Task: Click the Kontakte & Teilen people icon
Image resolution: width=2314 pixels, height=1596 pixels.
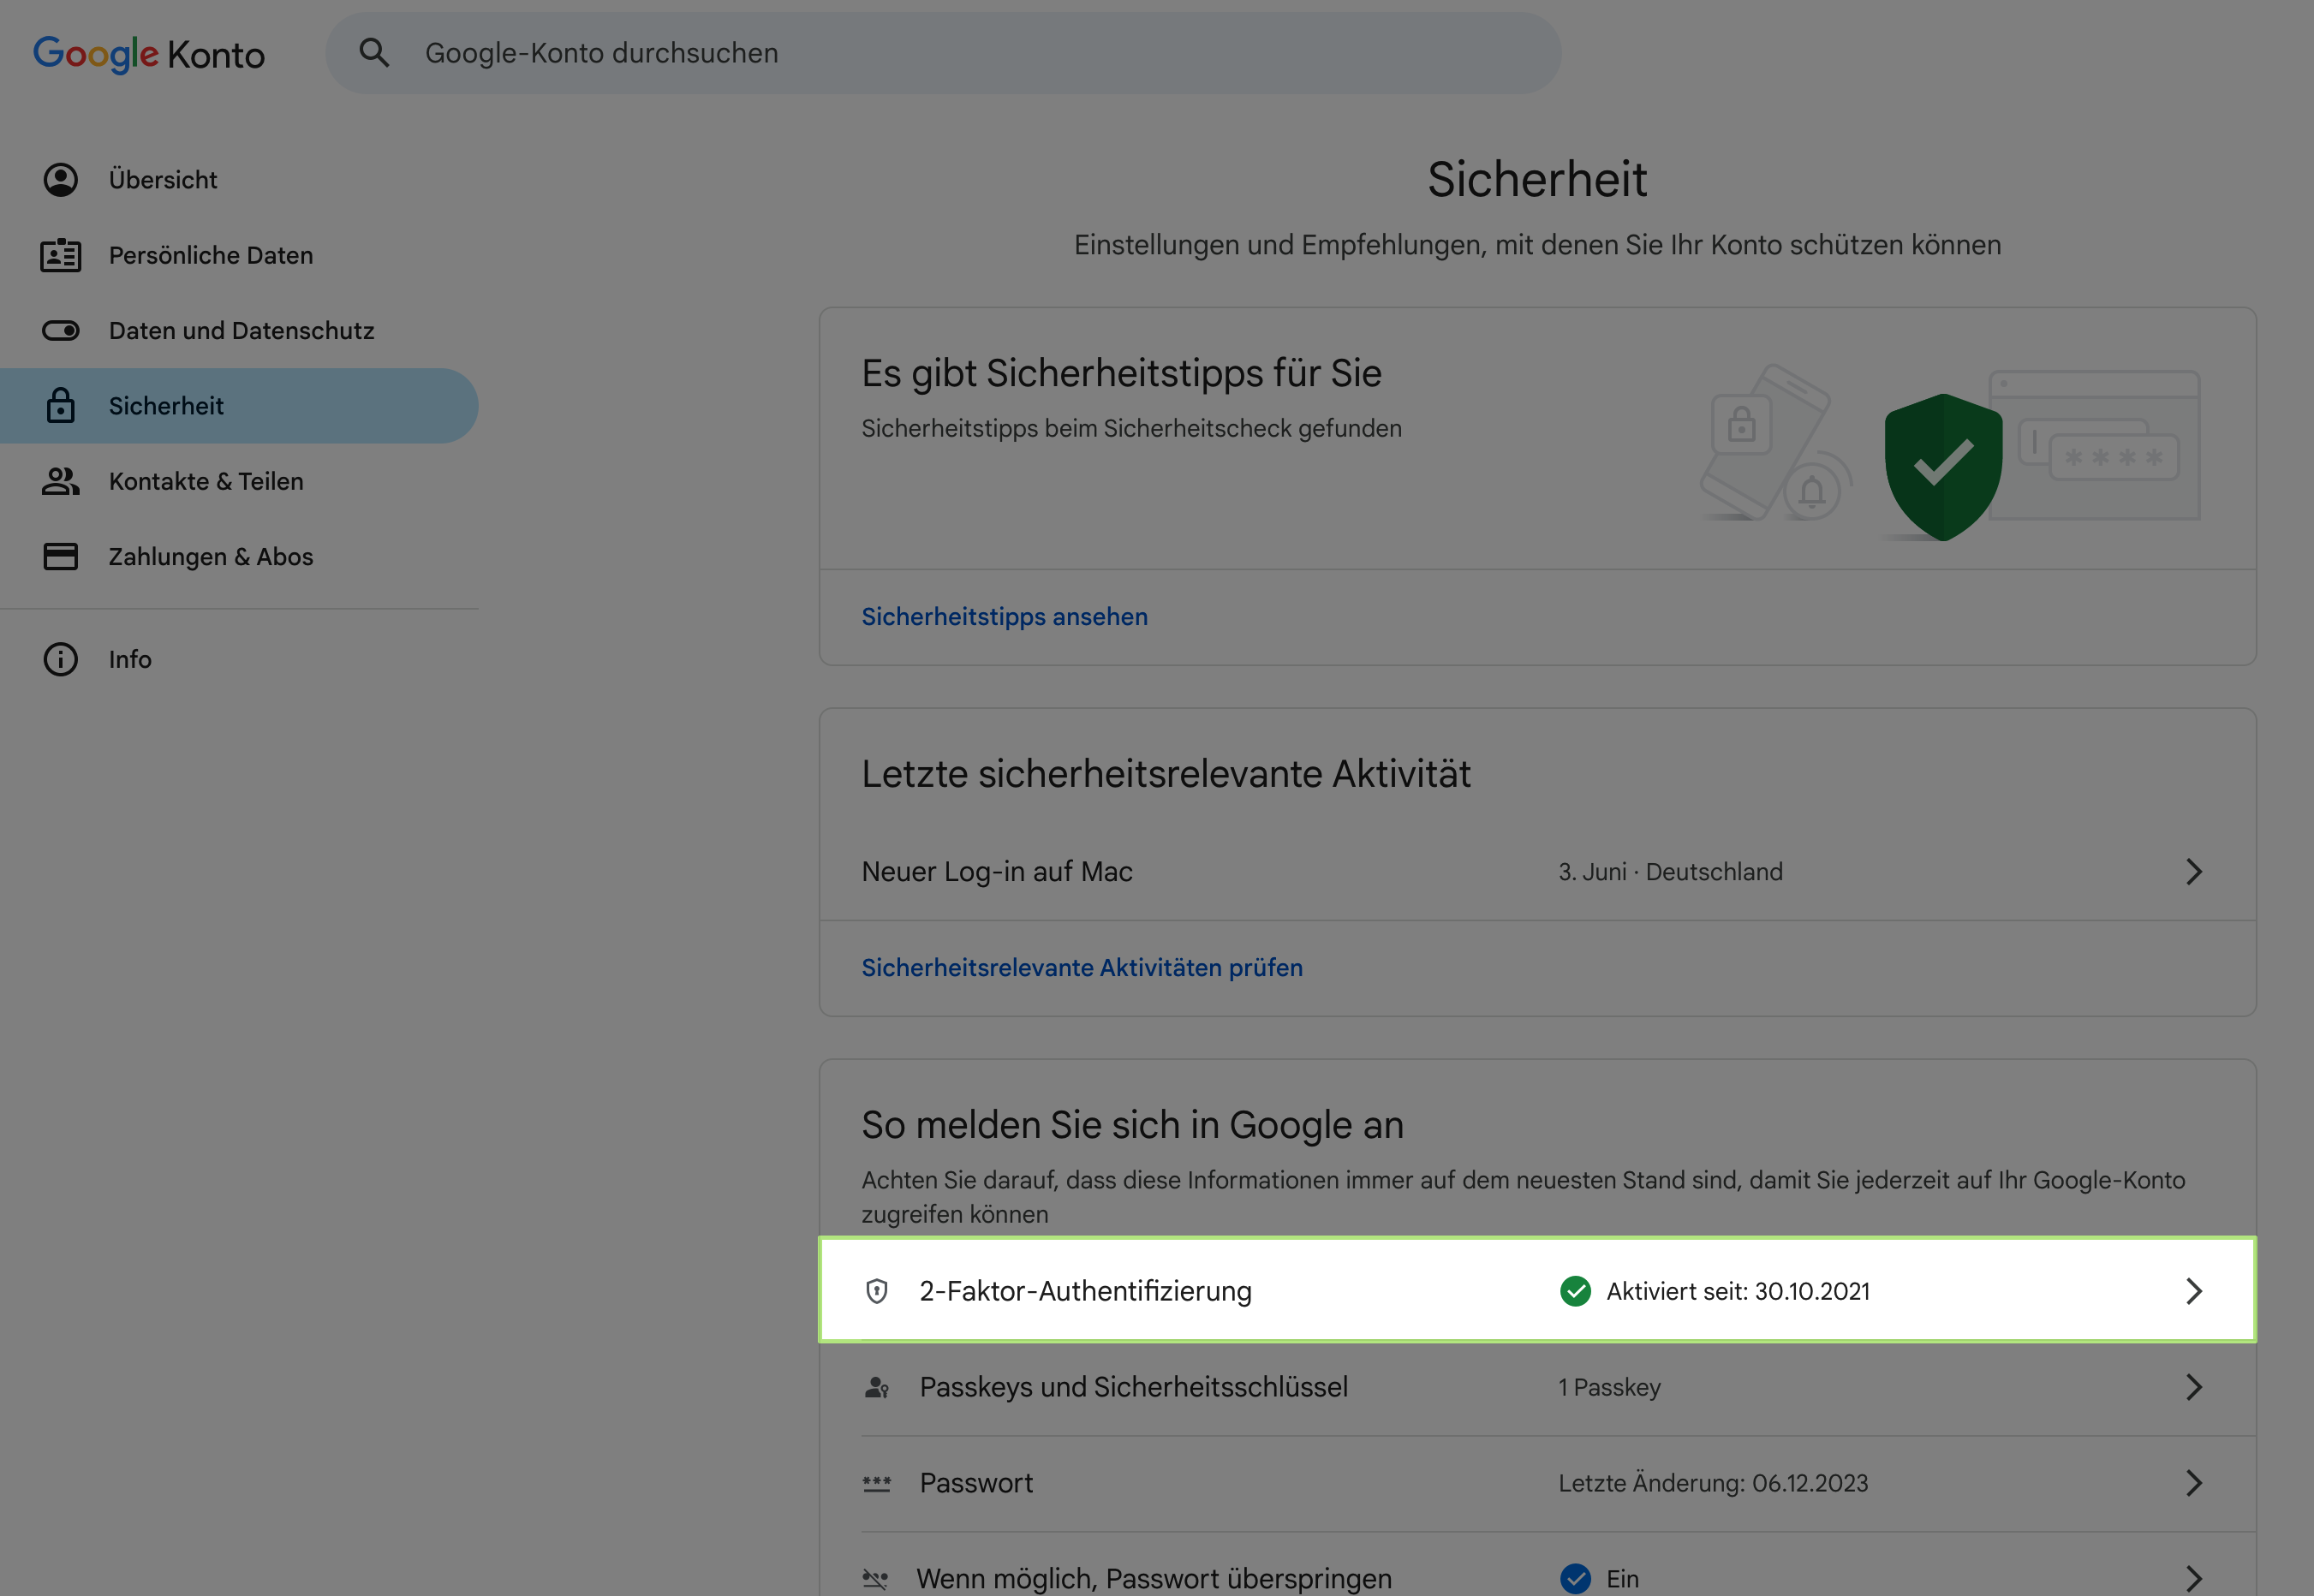Action: tap(60, 481)
